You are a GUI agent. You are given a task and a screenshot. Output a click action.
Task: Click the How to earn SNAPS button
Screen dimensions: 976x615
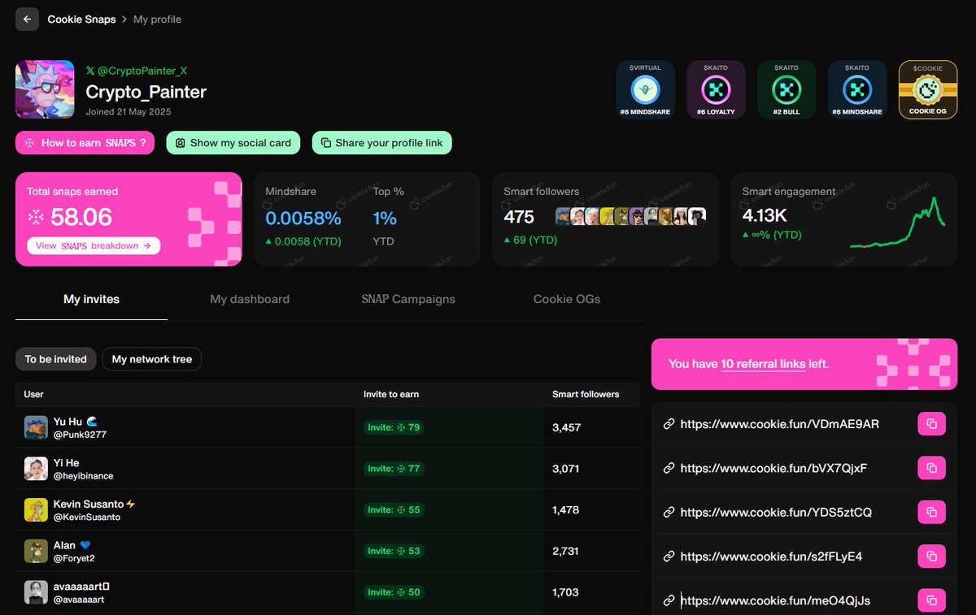tap(85, 143)
